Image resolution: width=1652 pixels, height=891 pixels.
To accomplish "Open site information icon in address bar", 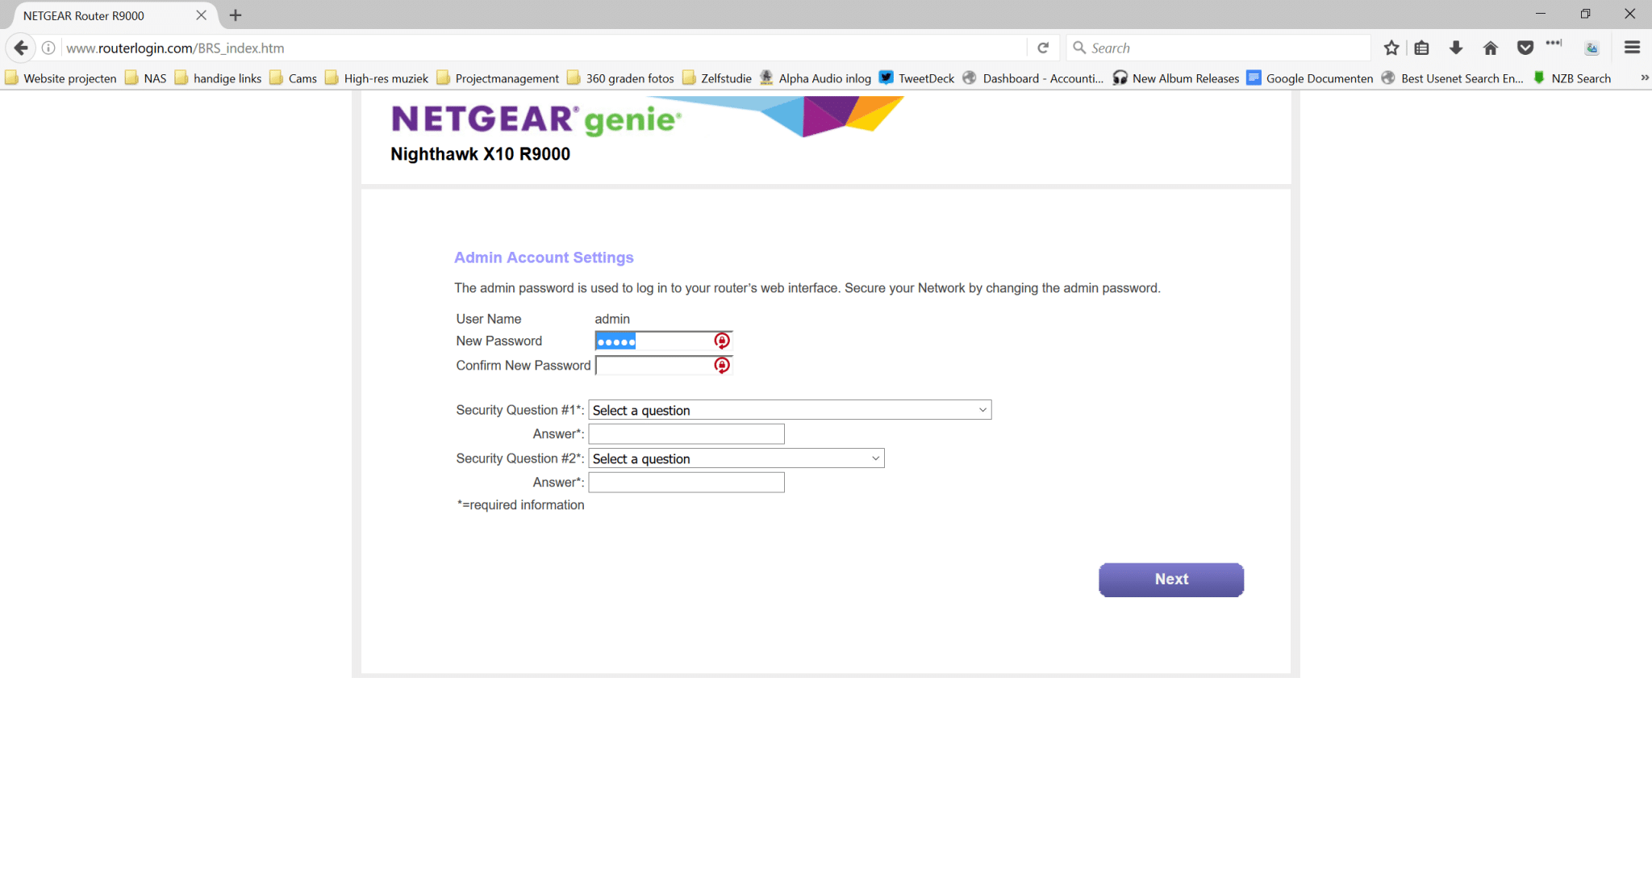I will coord(48,48).
